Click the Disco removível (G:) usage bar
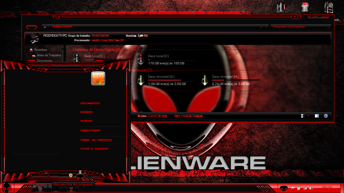Viewport: 344px width, 193px height. point(171,80)
